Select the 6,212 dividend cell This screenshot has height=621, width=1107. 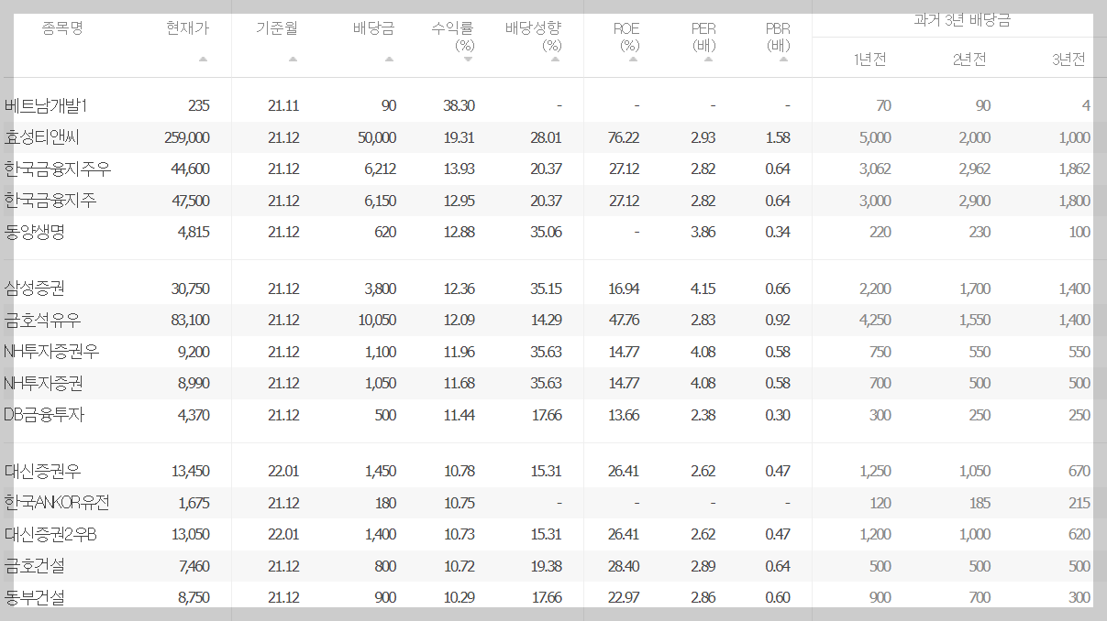(x=381, y=169)
